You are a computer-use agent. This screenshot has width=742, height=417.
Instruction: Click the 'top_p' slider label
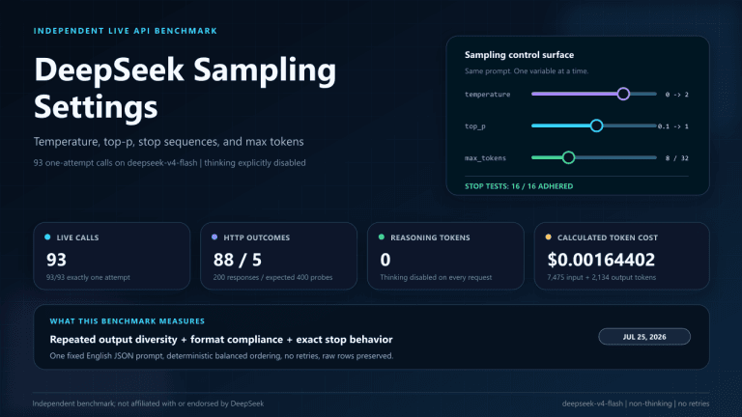475,126
